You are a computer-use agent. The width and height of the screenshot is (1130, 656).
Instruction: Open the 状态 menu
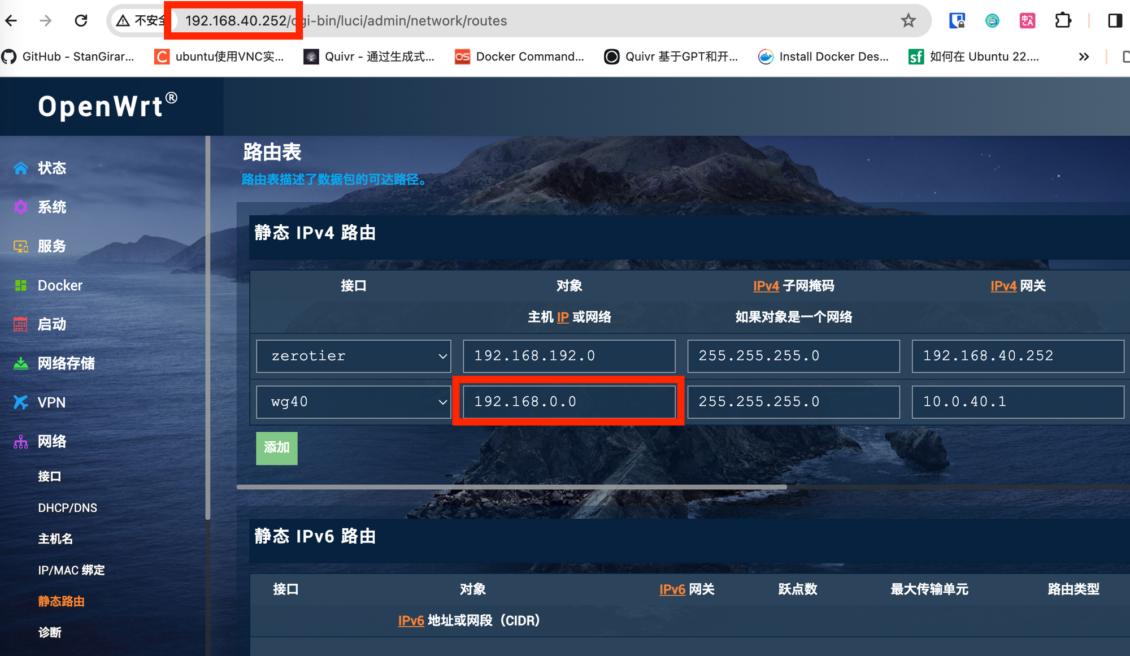(52, 168)
